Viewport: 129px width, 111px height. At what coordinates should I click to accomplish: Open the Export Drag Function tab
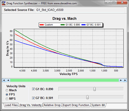coord(76,105)
